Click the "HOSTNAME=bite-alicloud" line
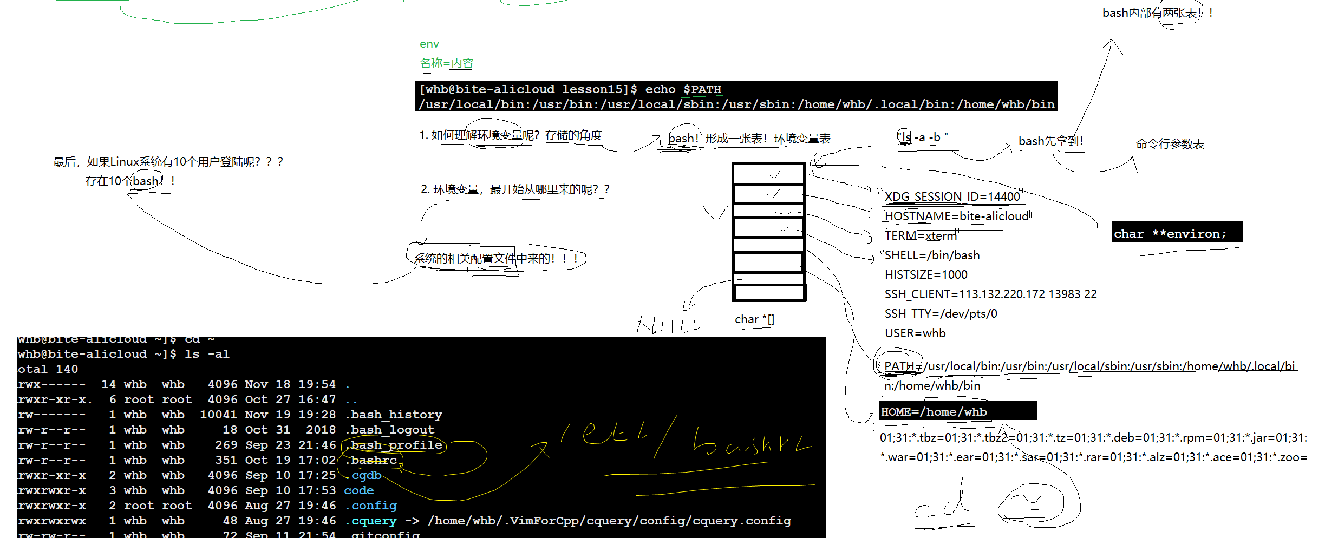Image resolution: width=1325 pixels, height=538 pixels. click(956, 216)
